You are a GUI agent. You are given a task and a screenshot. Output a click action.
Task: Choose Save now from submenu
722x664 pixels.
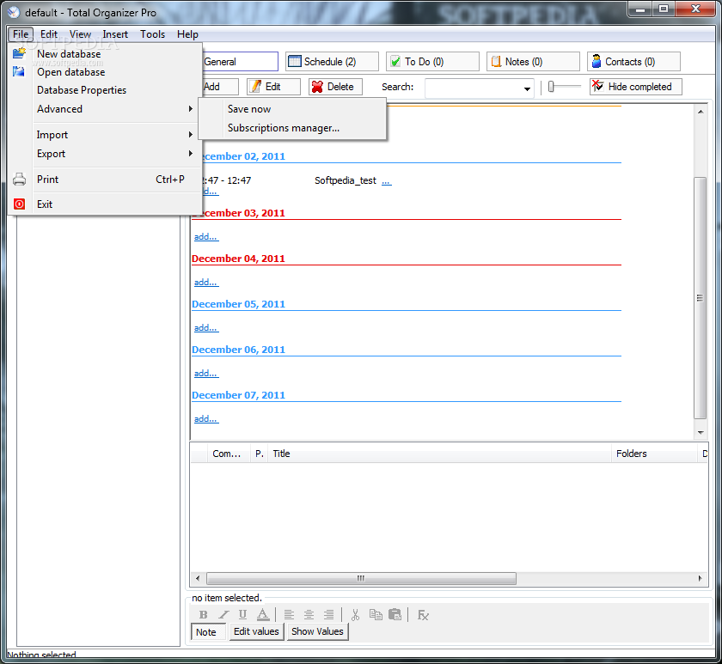(x=293, y=109)
